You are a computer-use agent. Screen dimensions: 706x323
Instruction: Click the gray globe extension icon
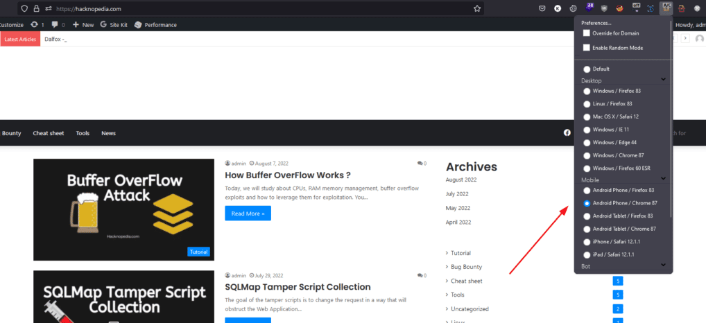point(696,8)
